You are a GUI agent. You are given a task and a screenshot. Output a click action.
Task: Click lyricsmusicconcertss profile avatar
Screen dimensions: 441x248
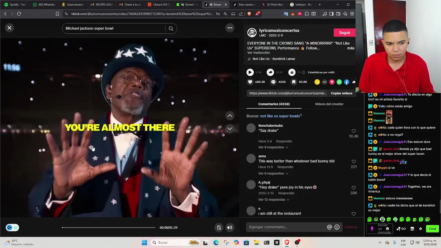pos(252,33)
